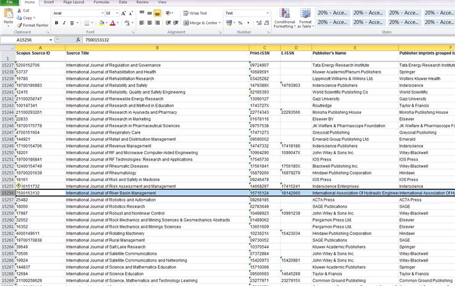This screenshot has height=286, width=455.
Task: Click the Paste clipboard icon
Action: coord(8,13)
